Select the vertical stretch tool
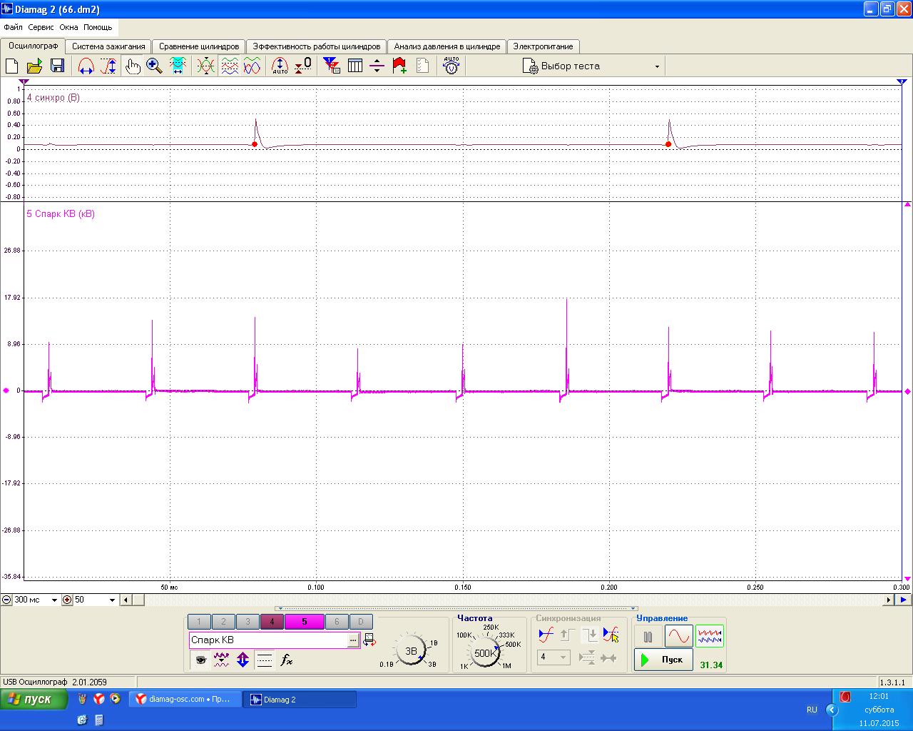 (108, 66)
